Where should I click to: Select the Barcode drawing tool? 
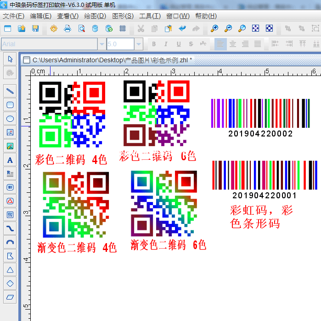pyautogui.click(x=10, y=187)
